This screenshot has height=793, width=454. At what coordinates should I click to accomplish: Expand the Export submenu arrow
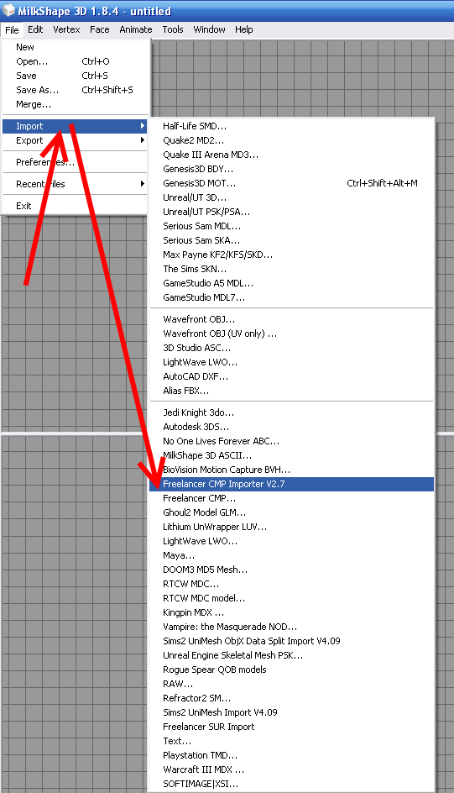[143, 140]
